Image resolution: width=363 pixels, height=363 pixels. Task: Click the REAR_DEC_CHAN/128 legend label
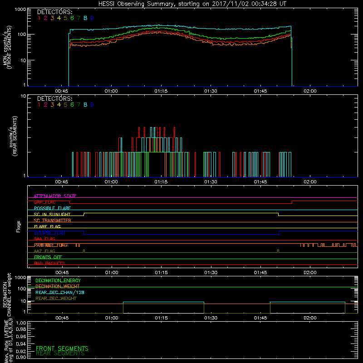click(x=60, y=292)
